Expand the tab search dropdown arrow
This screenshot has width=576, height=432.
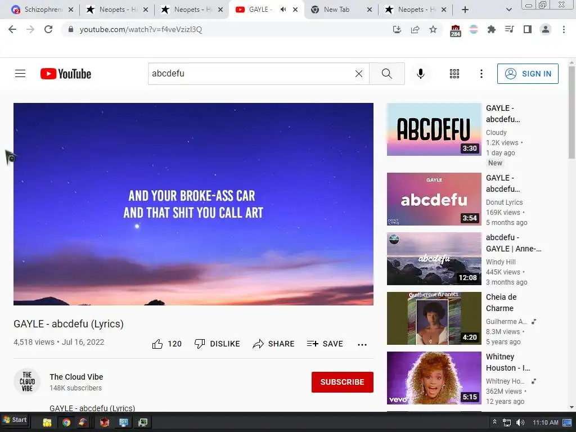(508, 10)
